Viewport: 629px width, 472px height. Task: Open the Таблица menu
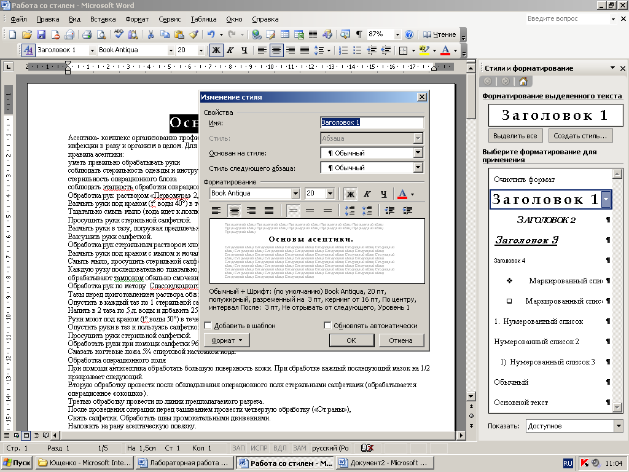(x=203, y=19)
